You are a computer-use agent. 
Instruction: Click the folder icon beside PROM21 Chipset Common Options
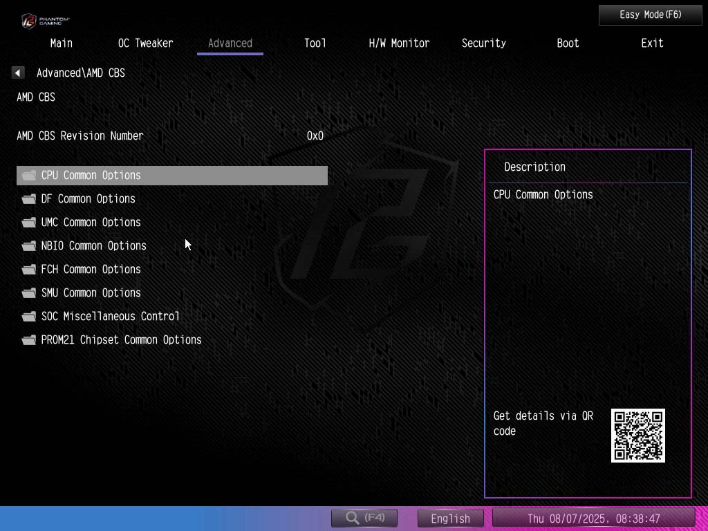(x=28, y=339)
